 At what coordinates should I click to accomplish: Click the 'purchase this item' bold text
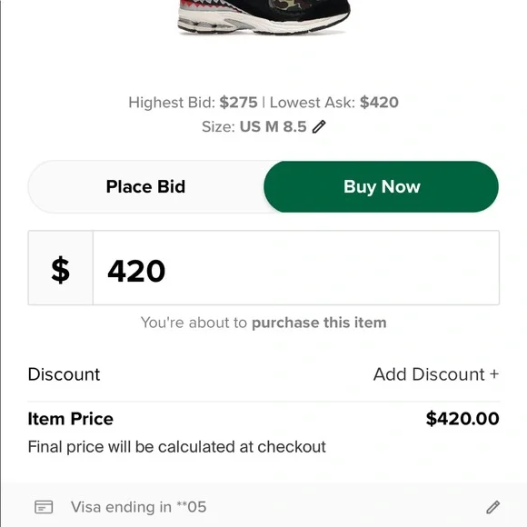(319, 323)
